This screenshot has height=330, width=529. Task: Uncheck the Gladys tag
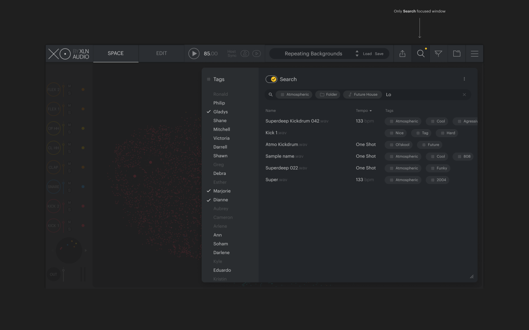click(220, 112)
